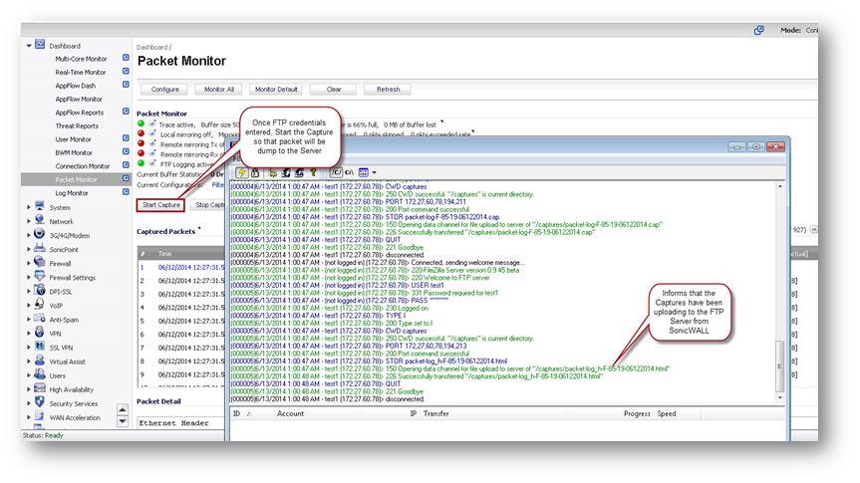Click the VoIP headset icon in sidebar

(40, 304)
